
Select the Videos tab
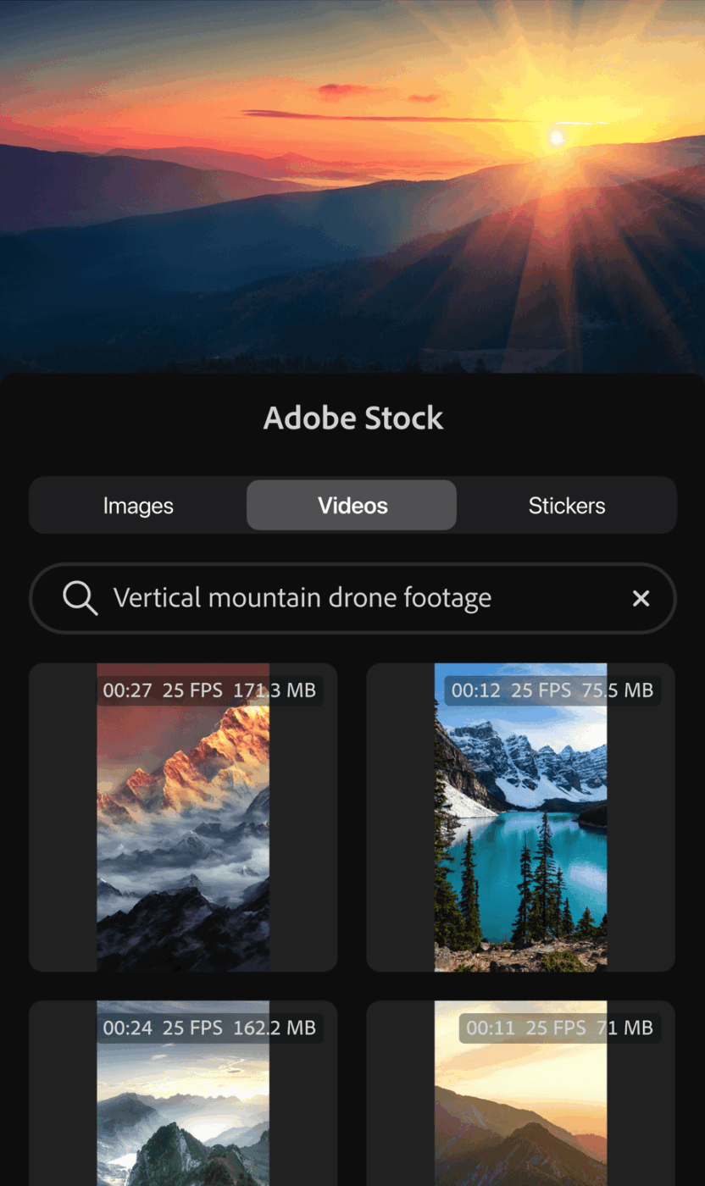352,506
